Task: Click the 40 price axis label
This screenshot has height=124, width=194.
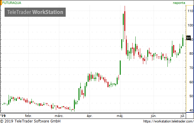Action: click(191, 110)
